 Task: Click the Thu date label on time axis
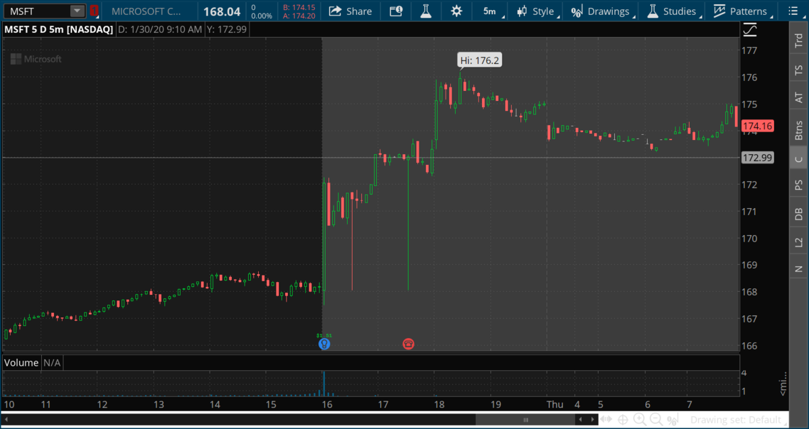[555, 405]
